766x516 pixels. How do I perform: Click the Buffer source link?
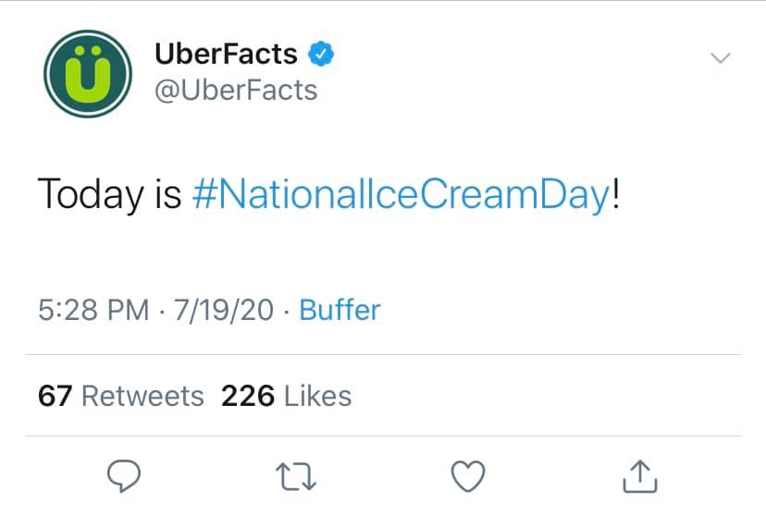coord(340,310)
